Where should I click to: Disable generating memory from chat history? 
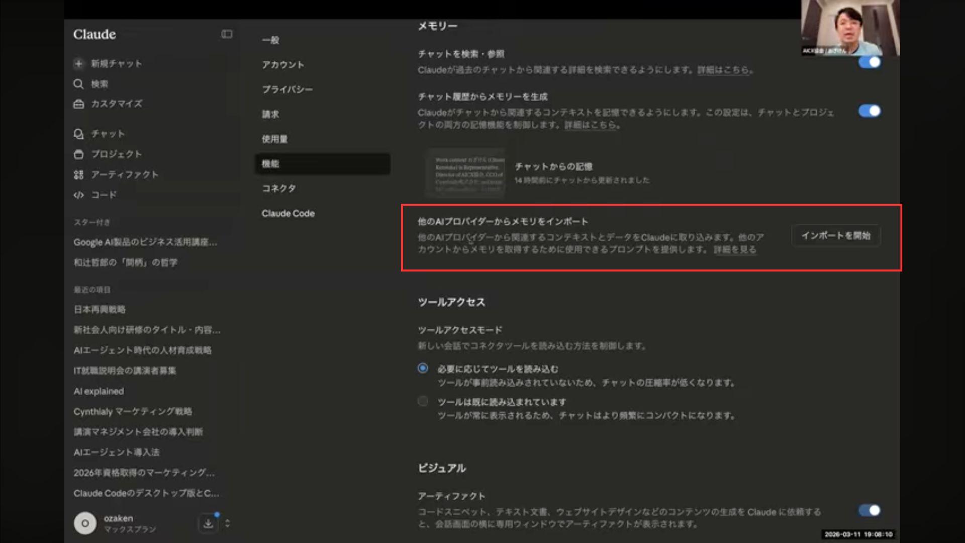tap(870, 111)
